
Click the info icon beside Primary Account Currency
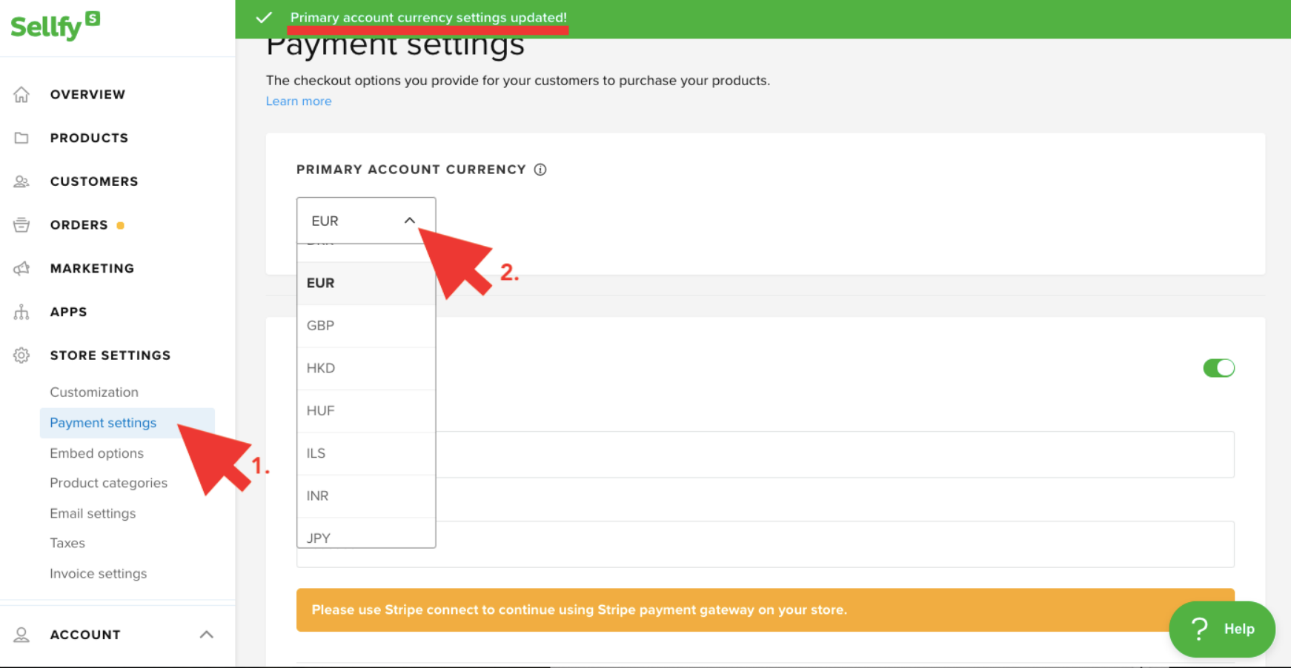point(540,170)
